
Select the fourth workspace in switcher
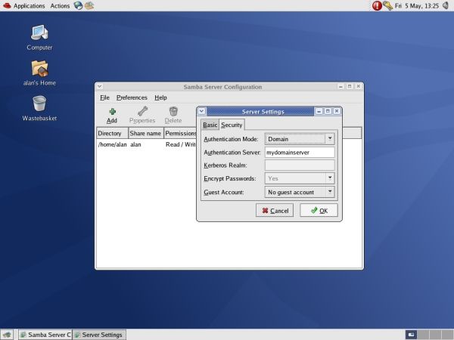447,335
